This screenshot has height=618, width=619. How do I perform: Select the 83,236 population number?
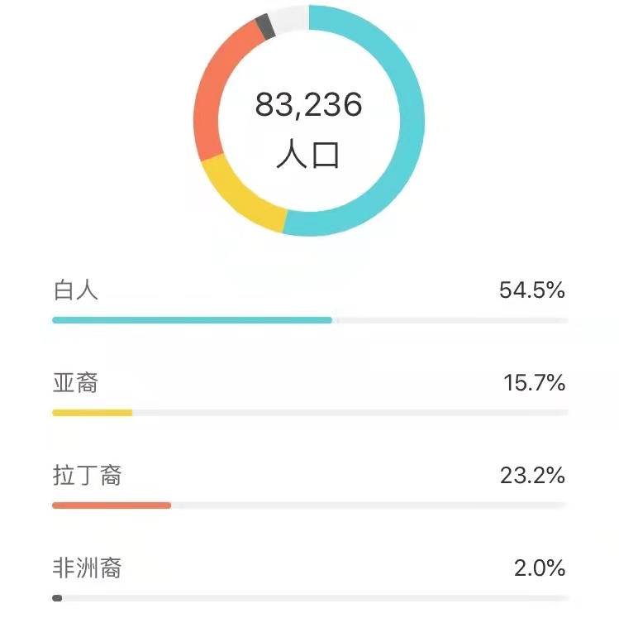[309, 105]
